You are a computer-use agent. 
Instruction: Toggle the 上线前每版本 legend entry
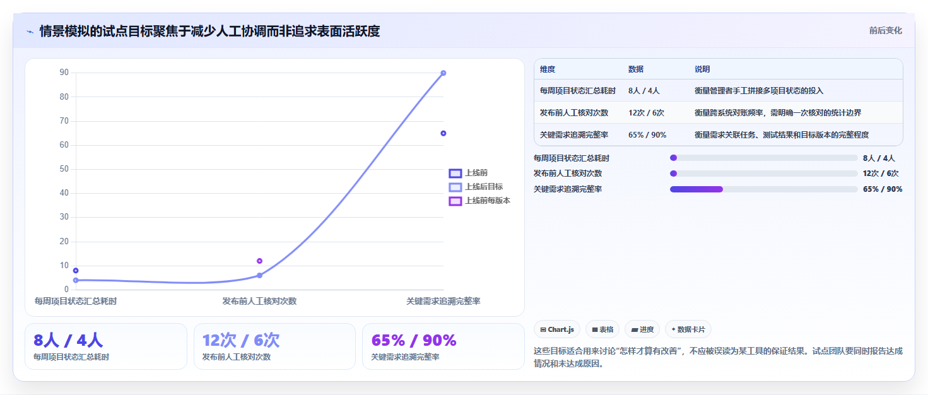tap(479, 201)
